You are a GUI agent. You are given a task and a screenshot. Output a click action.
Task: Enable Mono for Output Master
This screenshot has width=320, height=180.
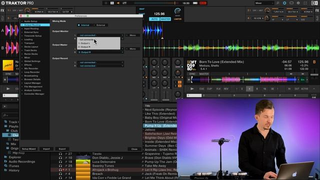[x=132, y=49]
